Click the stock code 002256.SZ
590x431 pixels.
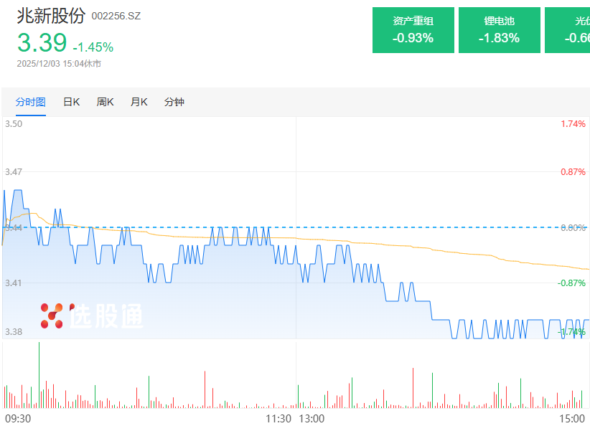116,16
